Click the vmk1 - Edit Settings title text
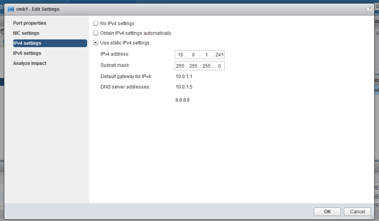 pyautogui.click(x=38, y=9)
